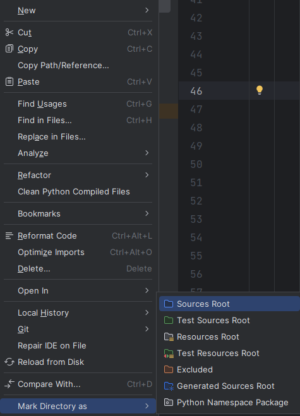Expand the Refactor submenu chevron

(x=147, y=175)
